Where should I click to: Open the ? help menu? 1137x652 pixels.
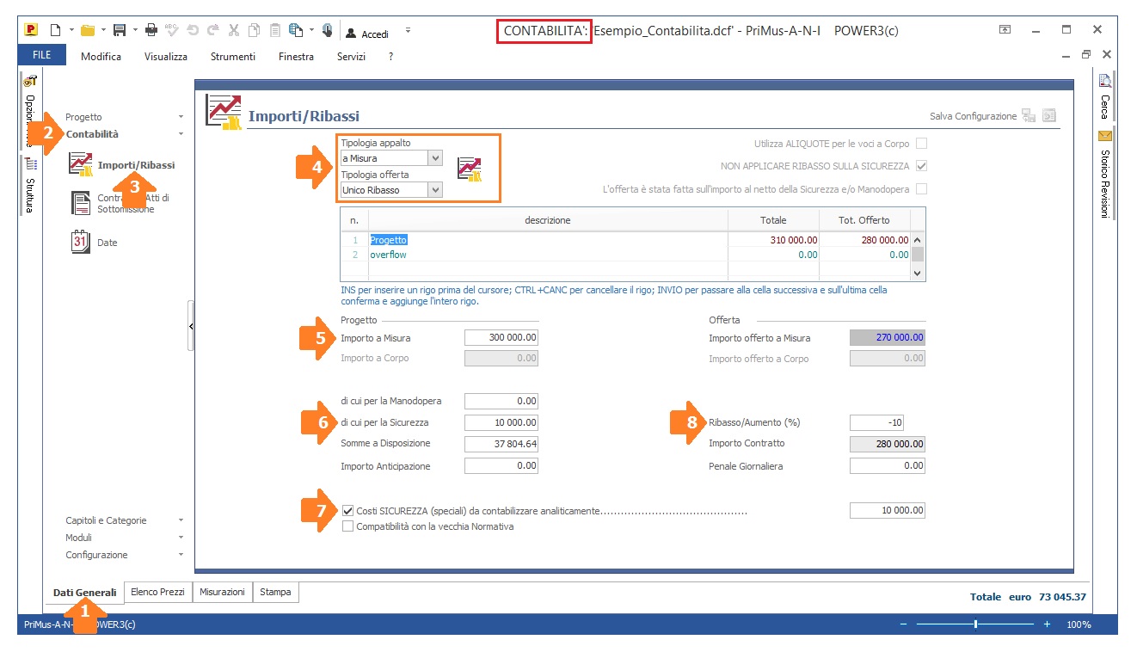click(x=391, y=57)
